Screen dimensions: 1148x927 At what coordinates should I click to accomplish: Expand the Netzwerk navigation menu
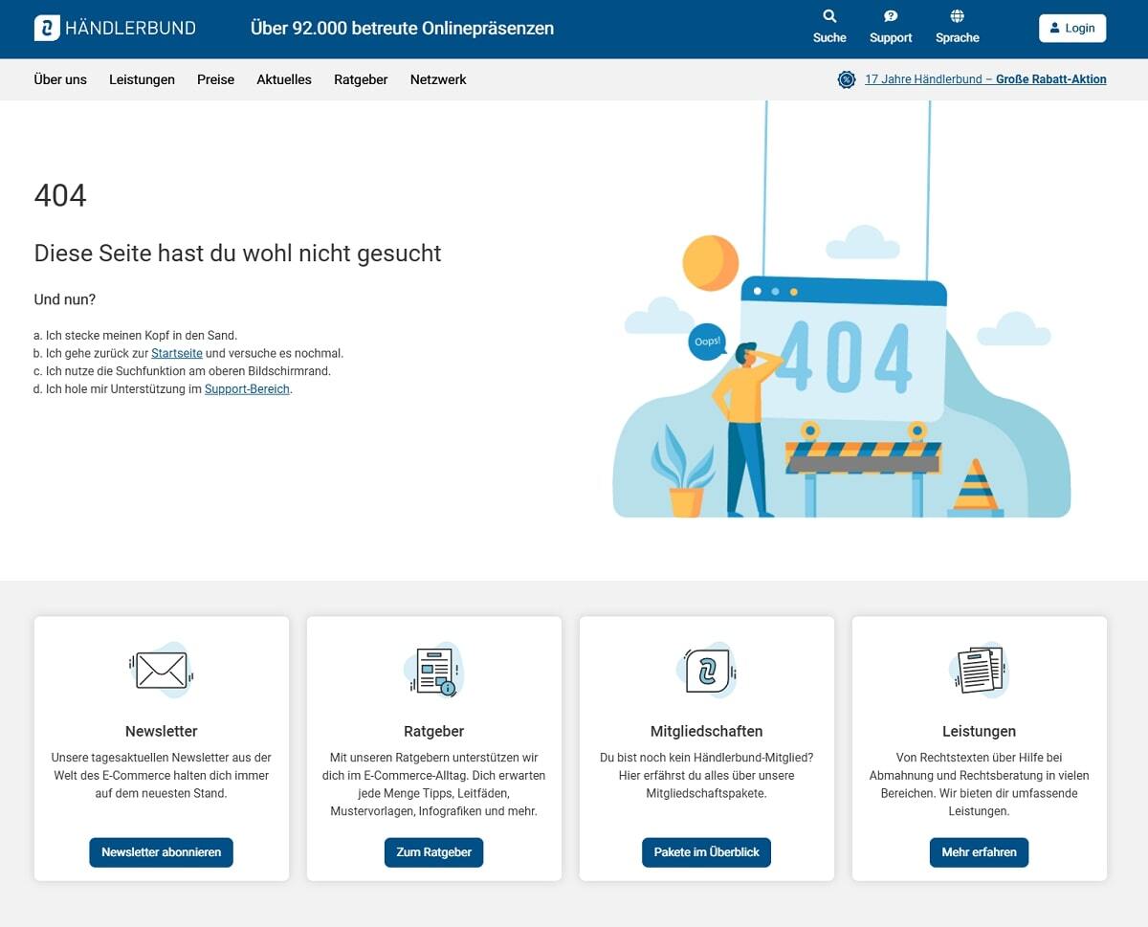438,79
